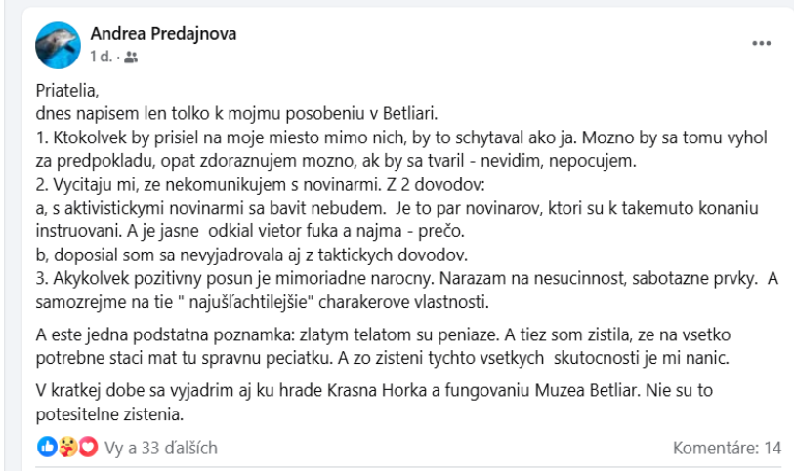This screenshot has height=471, width=794.
Task: Click the paragraph about Krasna Horka castle
Action: [374, 403]
